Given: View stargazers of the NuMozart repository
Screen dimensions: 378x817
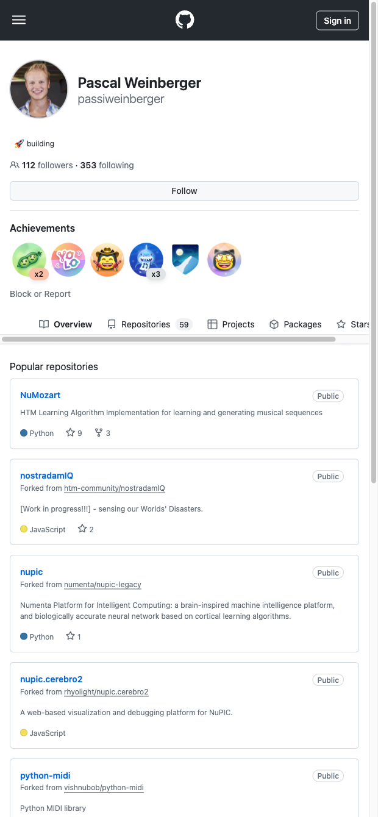Looking at the screenshot, I should point(74,433).
